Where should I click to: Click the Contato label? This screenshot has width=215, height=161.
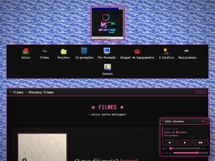107,74
